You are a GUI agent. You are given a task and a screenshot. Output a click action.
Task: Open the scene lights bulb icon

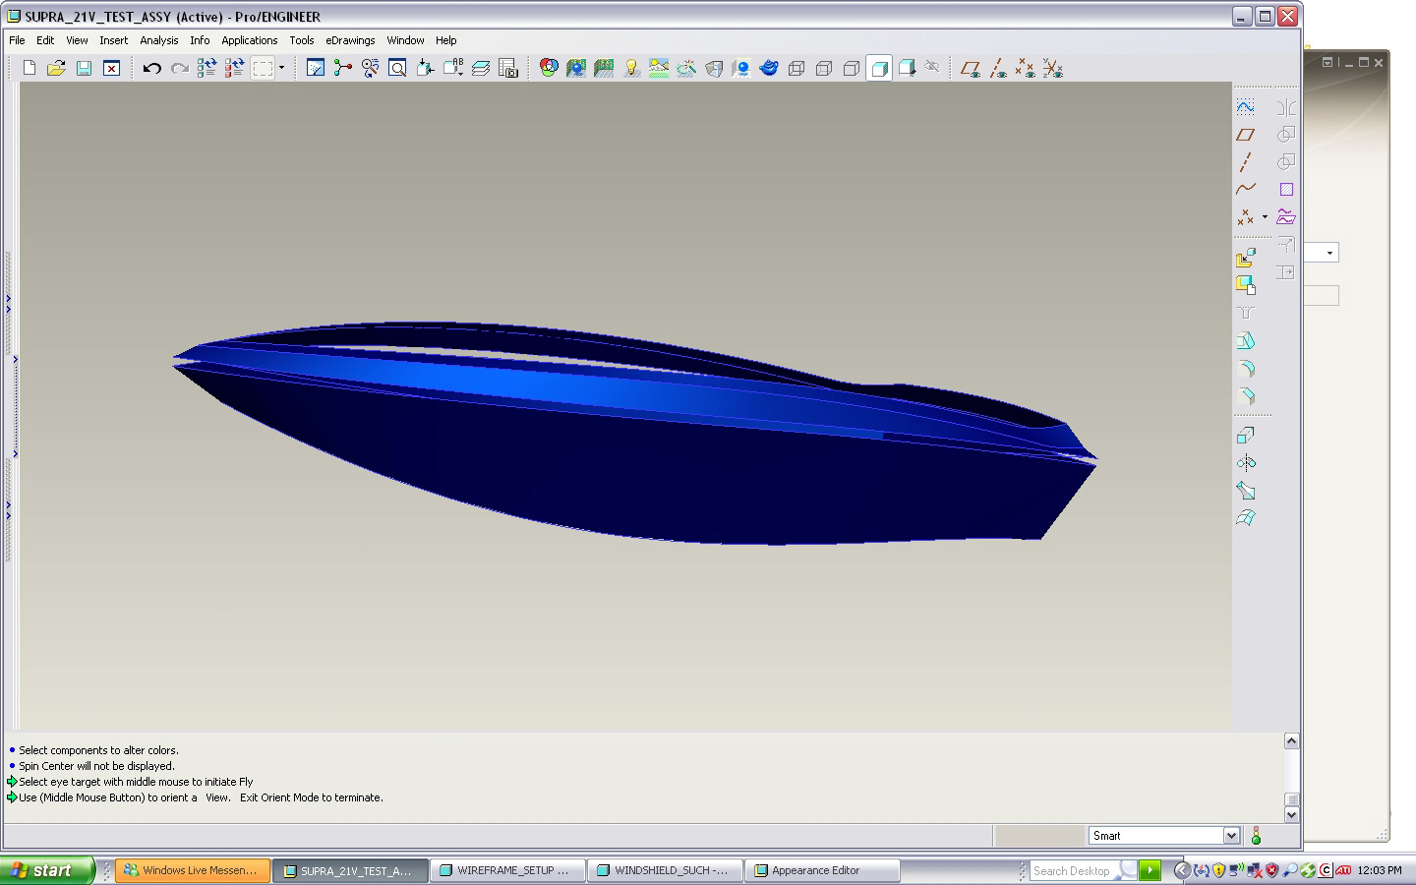(x=631, y=68)
